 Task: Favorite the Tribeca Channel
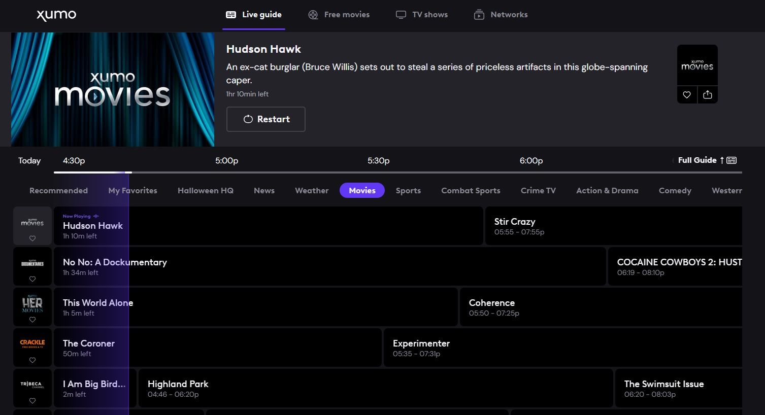click(32, 401)
